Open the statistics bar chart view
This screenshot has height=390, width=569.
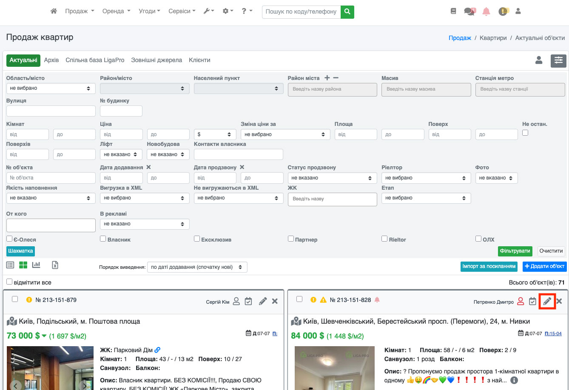[36, 265]
